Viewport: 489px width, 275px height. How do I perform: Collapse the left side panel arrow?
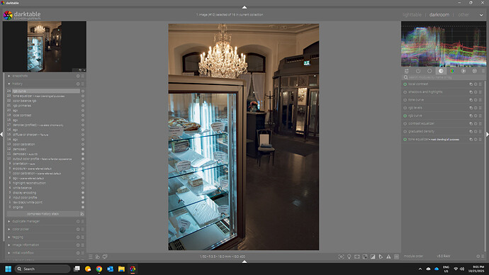1,135
